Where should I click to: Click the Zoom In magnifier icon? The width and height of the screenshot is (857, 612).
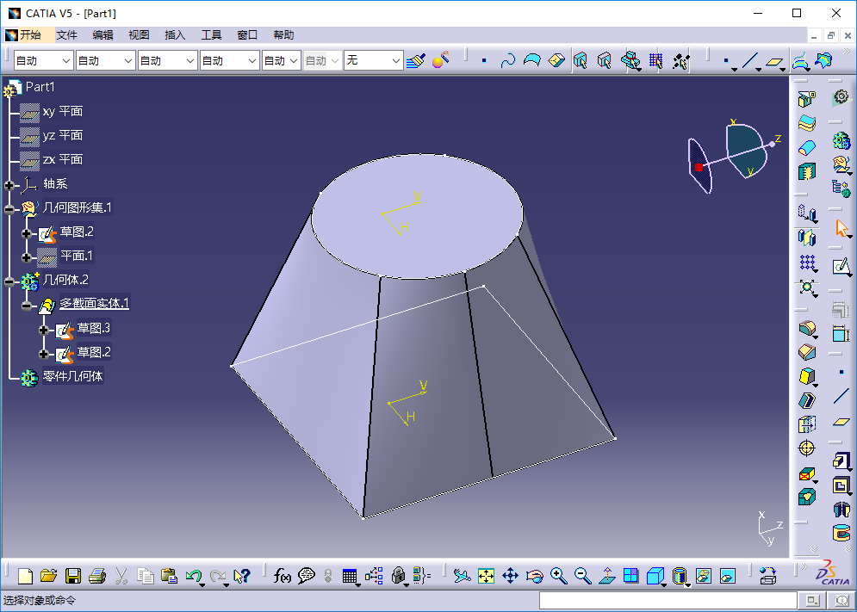558,576
